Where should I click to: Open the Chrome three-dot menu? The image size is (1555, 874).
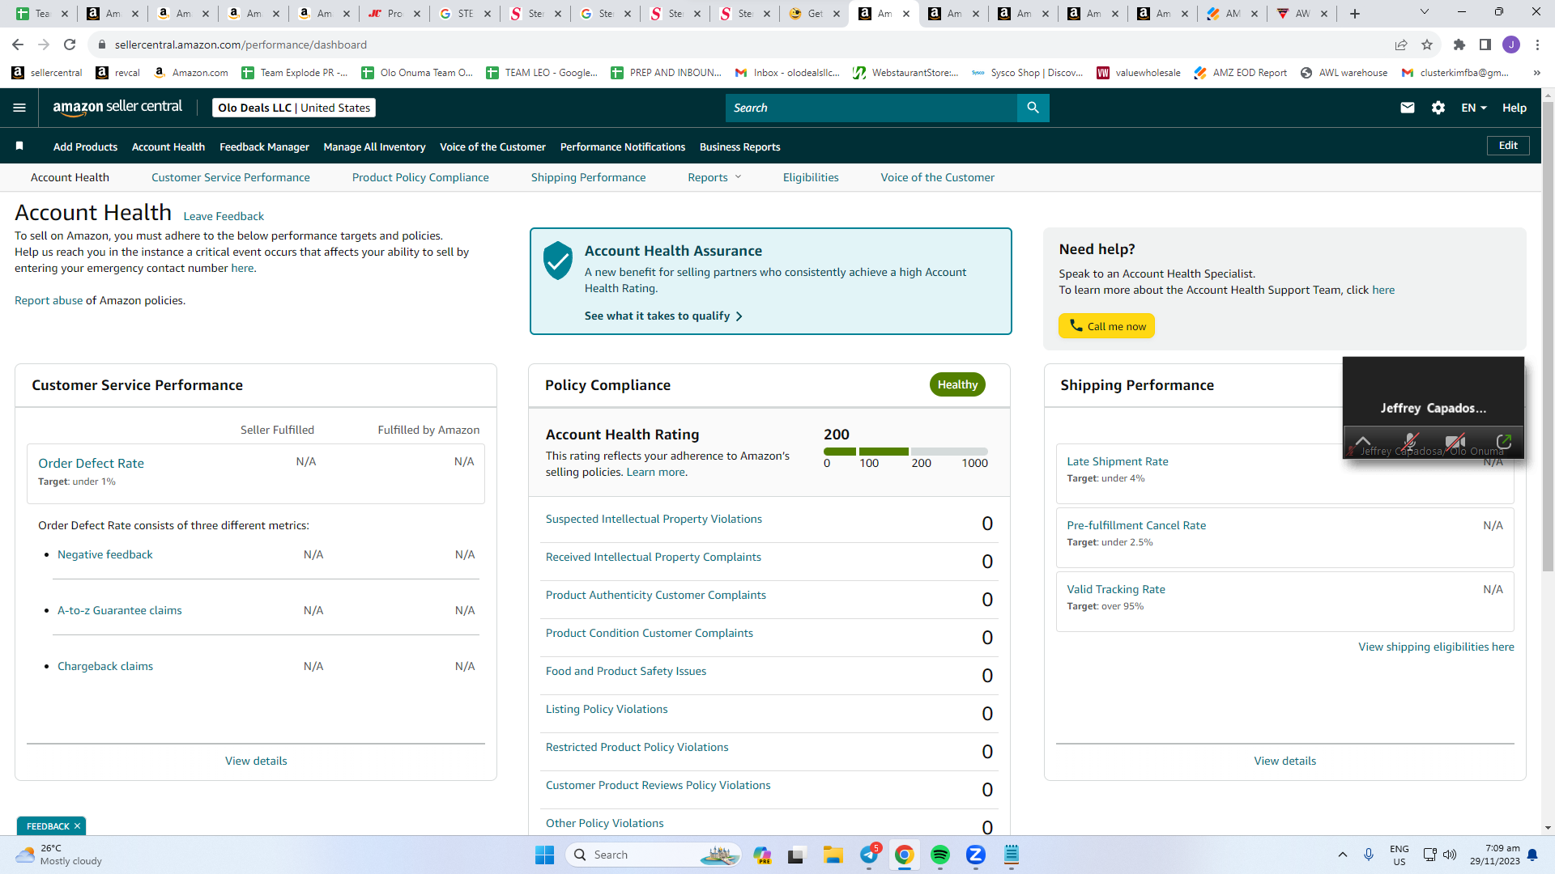[x=1537, y=45]
